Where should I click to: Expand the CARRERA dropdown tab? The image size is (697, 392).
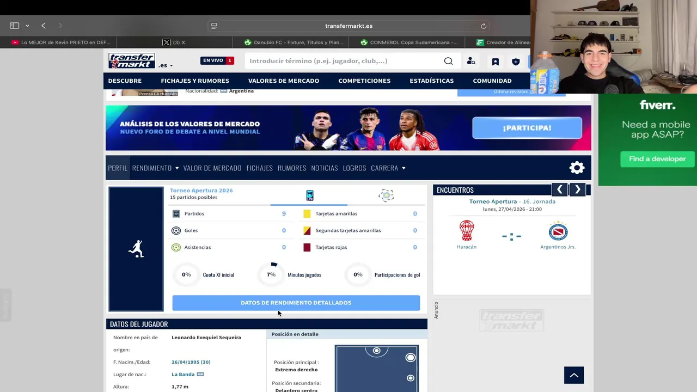click(x=388, y=168)
